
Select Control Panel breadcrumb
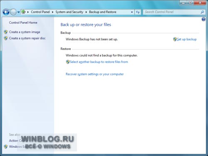(x=40, y=12)
